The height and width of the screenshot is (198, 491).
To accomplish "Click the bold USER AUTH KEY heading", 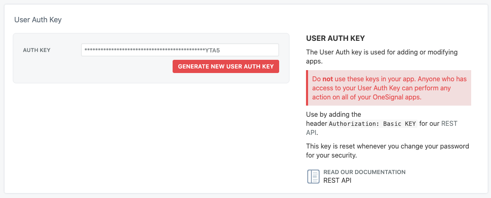I will tap(335, 38).
